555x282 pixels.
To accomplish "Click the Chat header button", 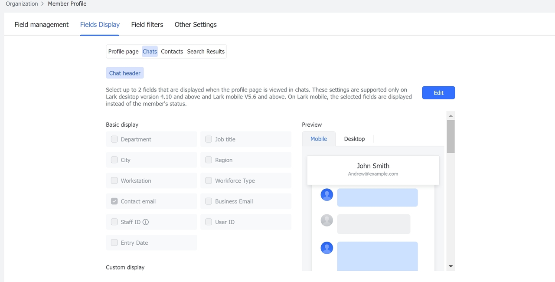I will click(x=125, y=73).
